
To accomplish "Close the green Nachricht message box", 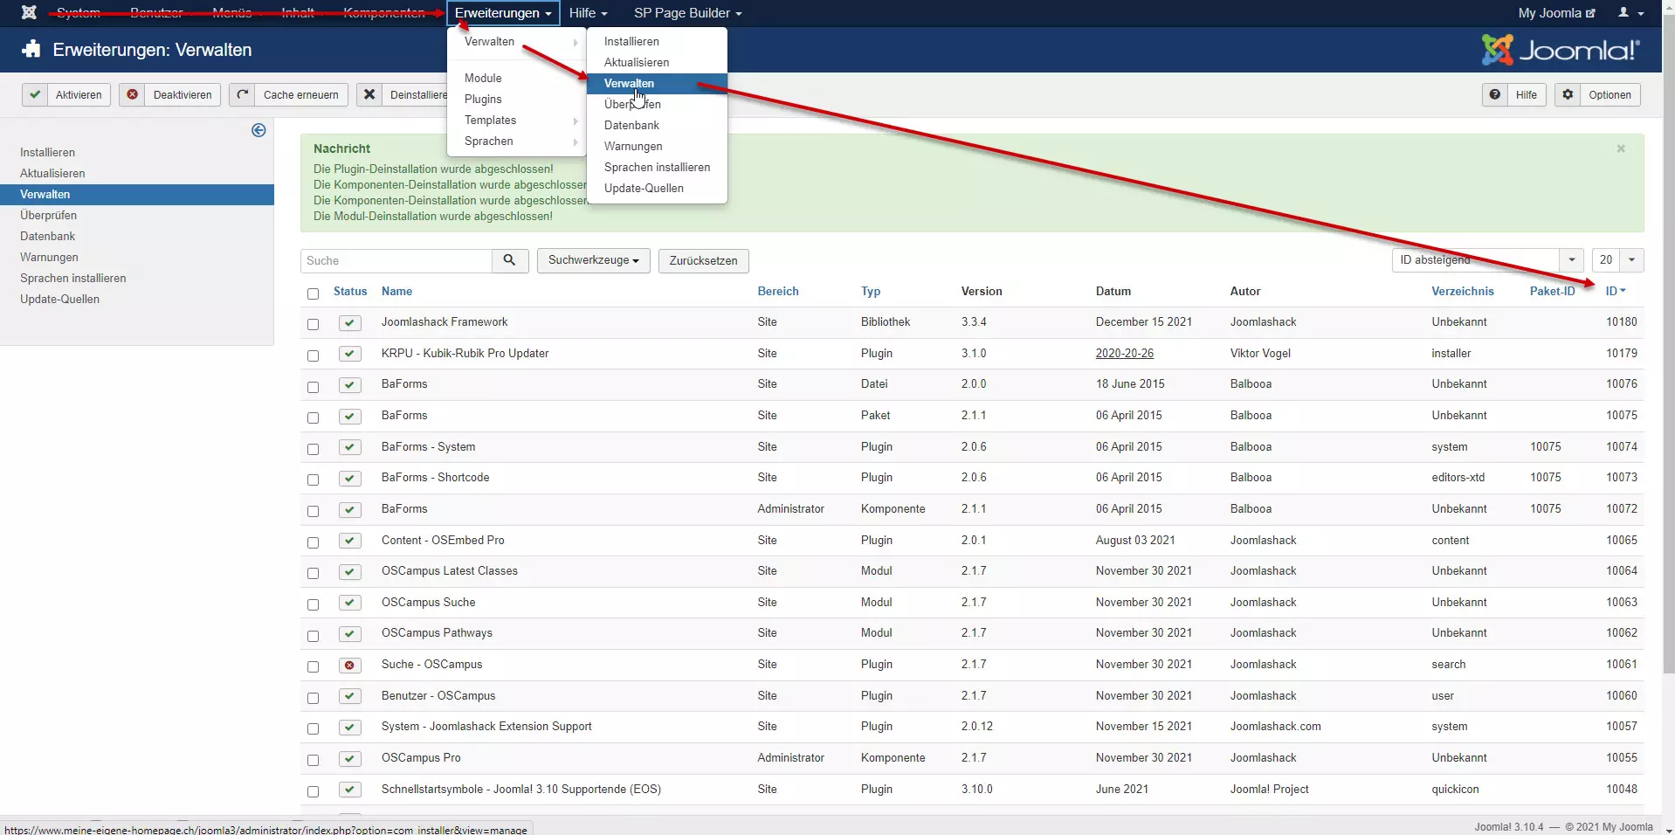I will click(x=1620, y=148).
